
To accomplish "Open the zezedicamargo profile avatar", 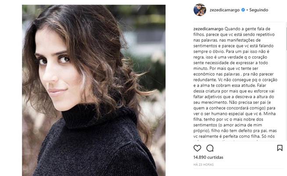I will coord(200,10).
